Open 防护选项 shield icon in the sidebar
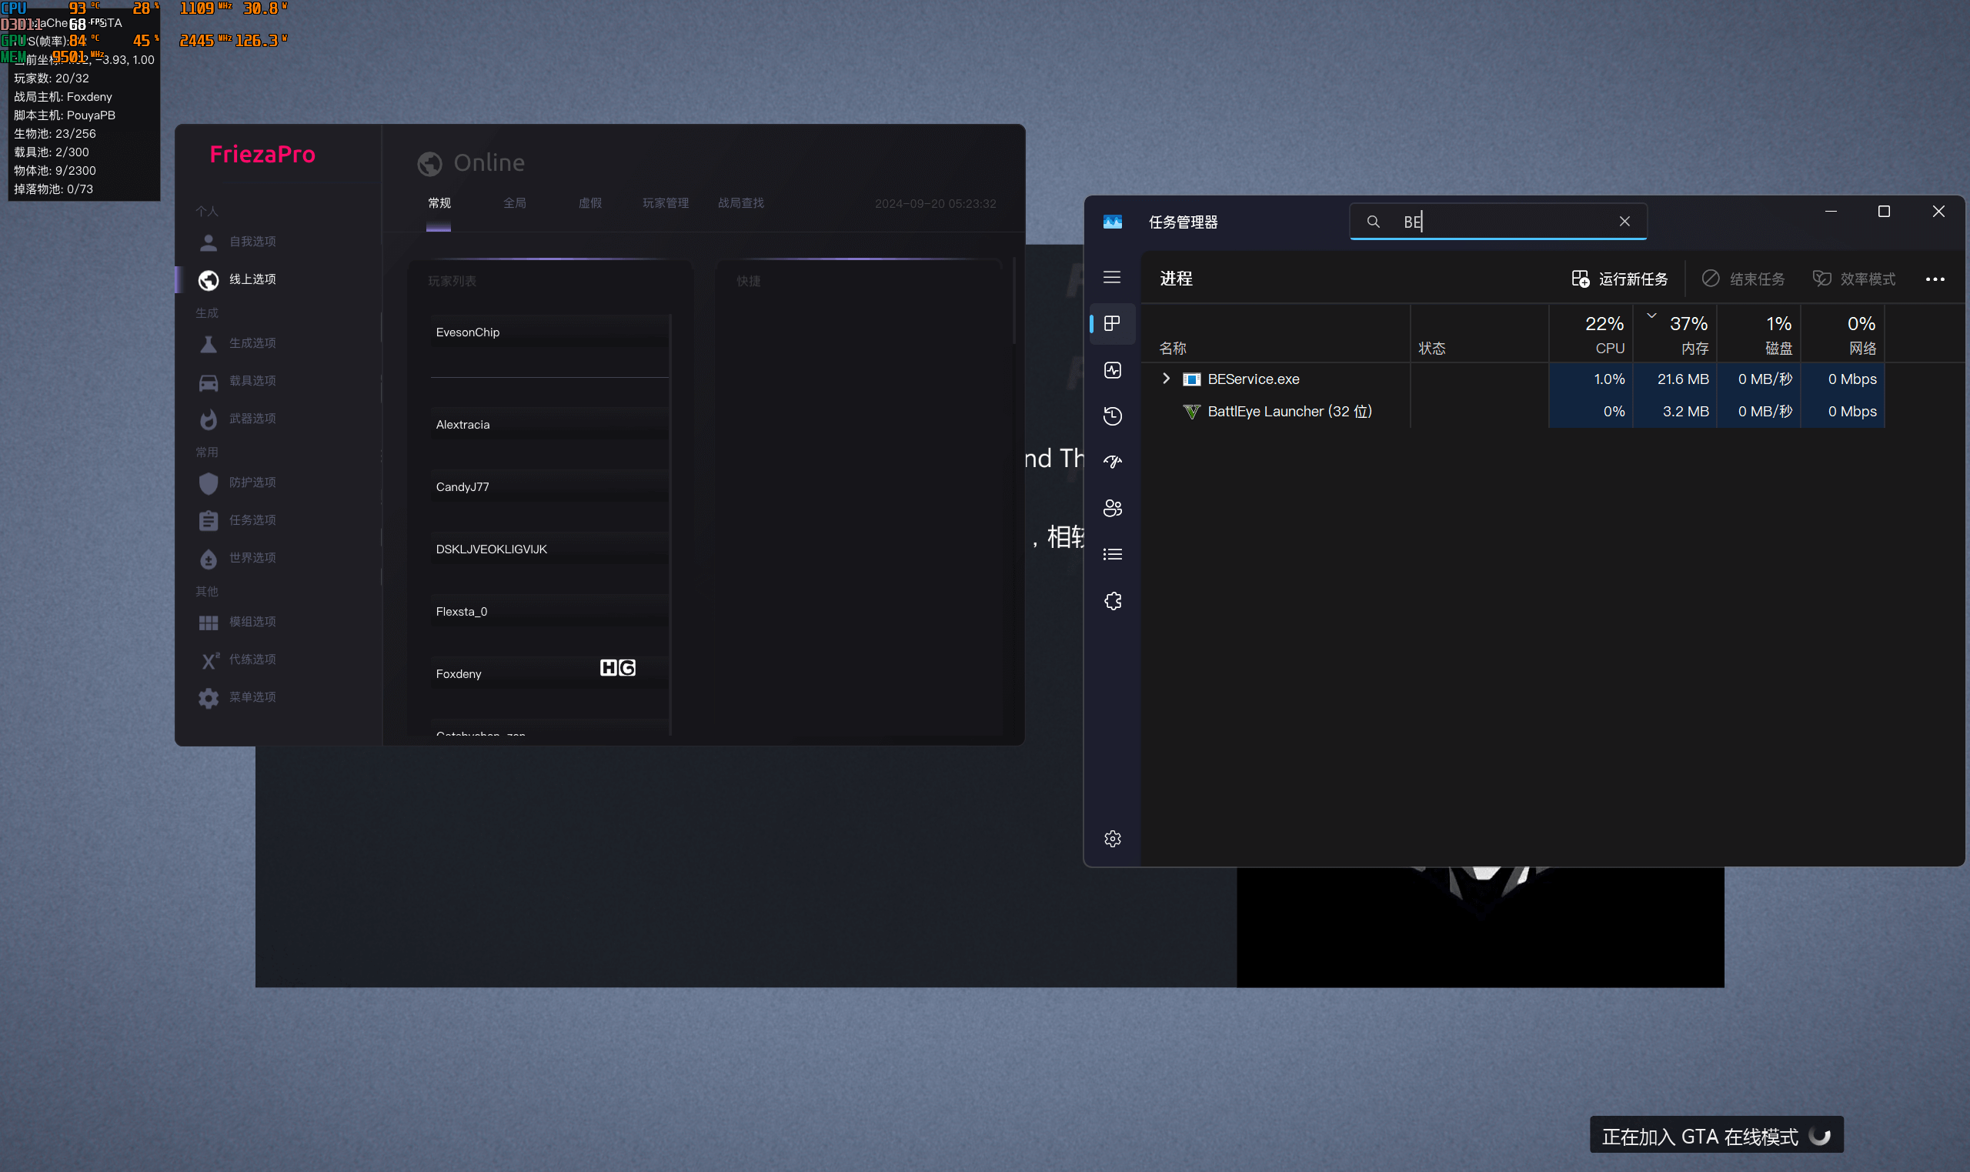The width and height of the screenshot is (1970, 1172). (209, 482)
